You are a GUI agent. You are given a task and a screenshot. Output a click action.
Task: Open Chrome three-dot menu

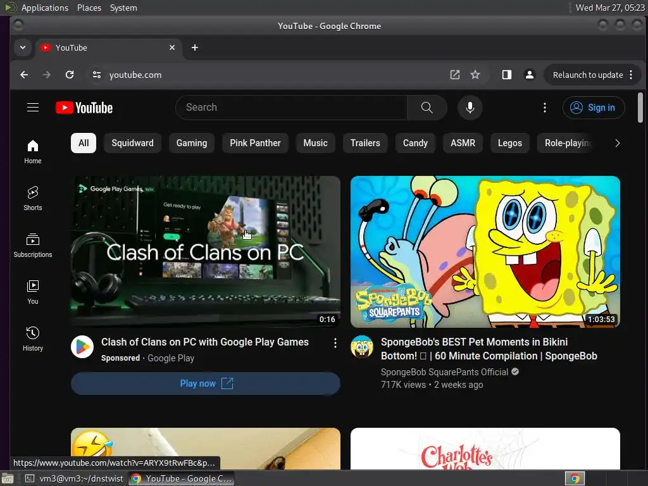pyautogui.click(x=631, y=75)
